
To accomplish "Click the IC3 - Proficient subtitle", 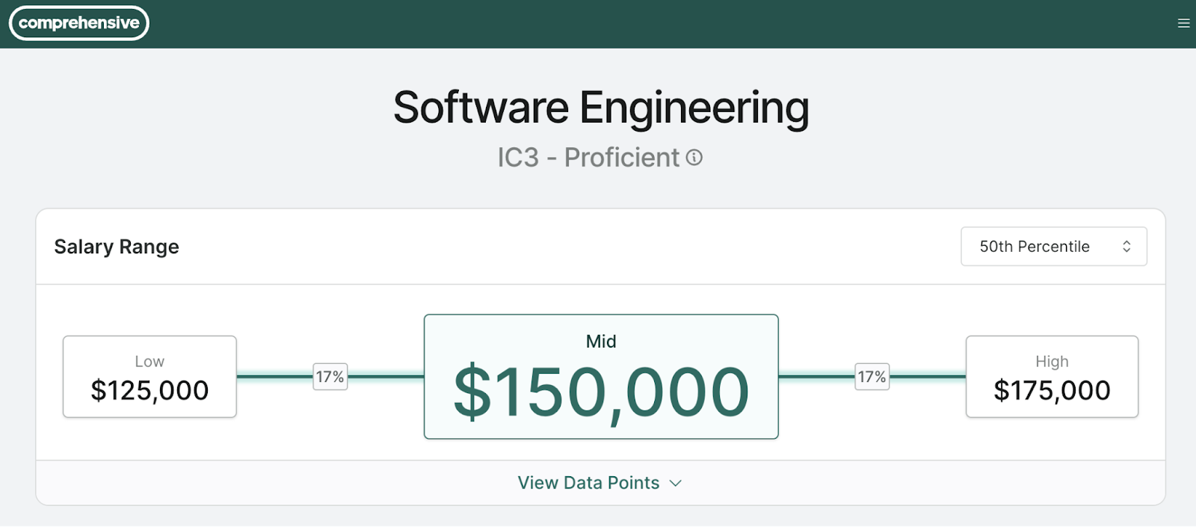I will [x=591, y=157].
